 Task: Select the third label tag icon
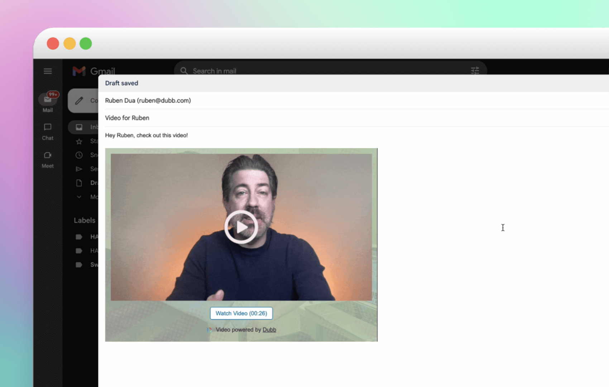pyautogui.click(x=79, y=265)
